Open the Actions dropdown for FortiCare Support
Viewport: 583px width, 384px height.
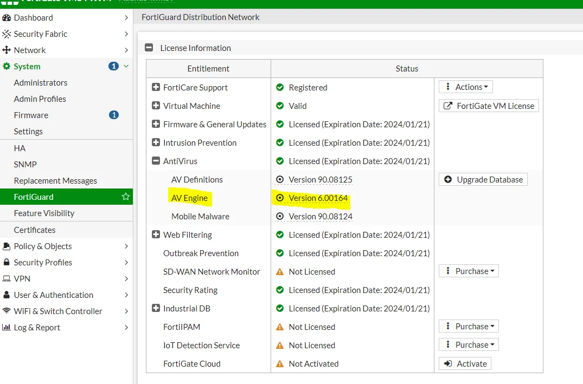[466, 87]
